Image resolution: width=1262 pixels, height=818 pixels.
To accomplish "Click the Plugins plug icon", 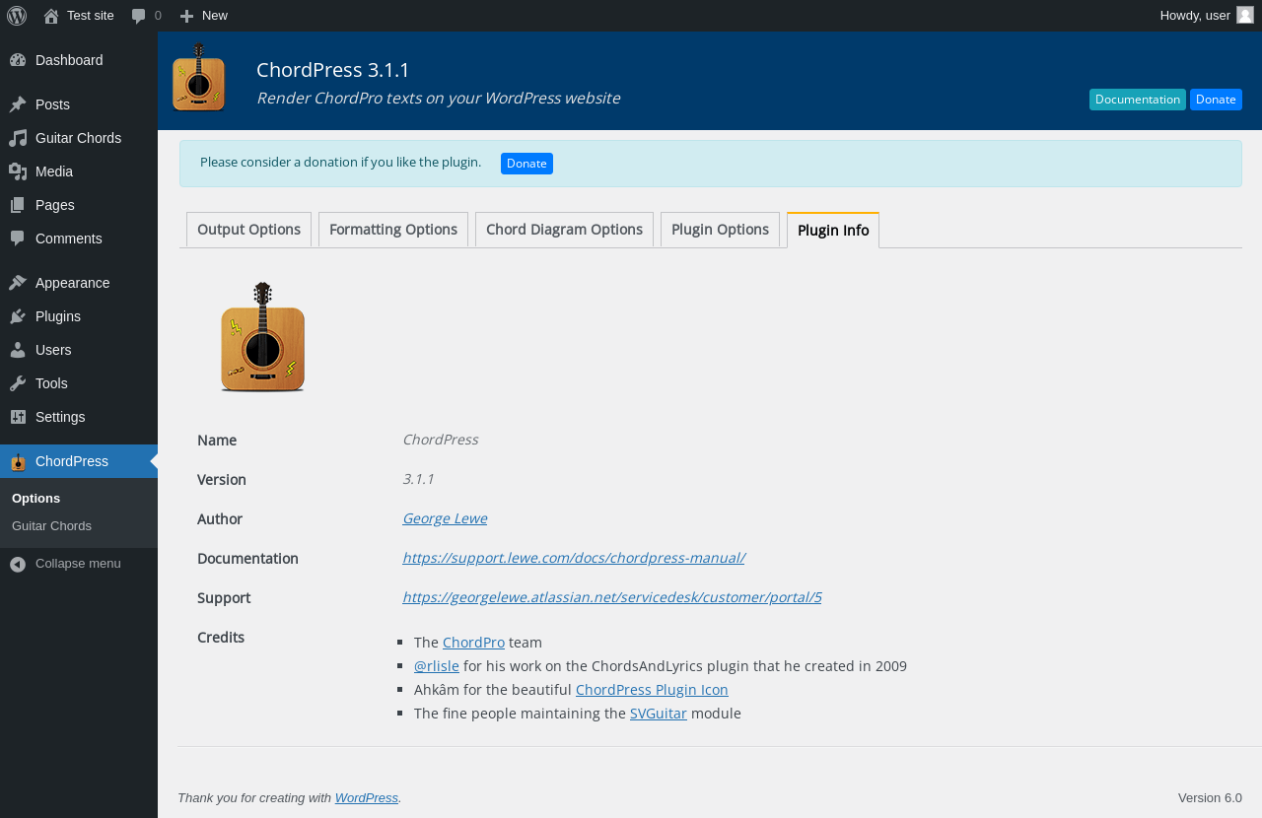I will click(18, 316).
